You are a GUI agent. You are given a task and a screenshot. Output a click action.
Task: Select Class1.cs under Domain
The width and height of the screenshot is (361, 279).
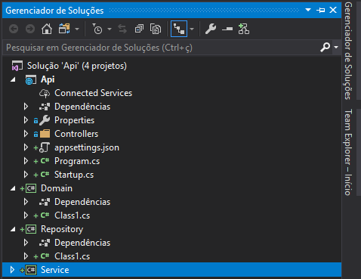point(73,215)
